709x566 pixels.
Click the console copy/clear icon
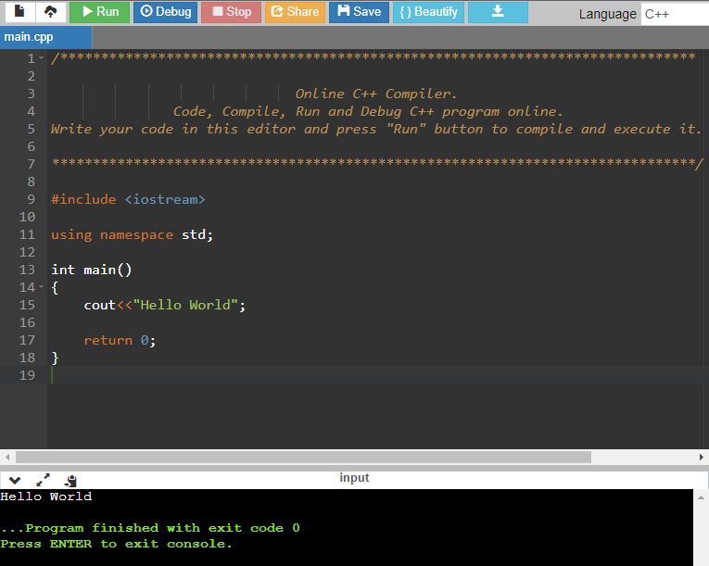pyautogui.click(x=71, y=481)
